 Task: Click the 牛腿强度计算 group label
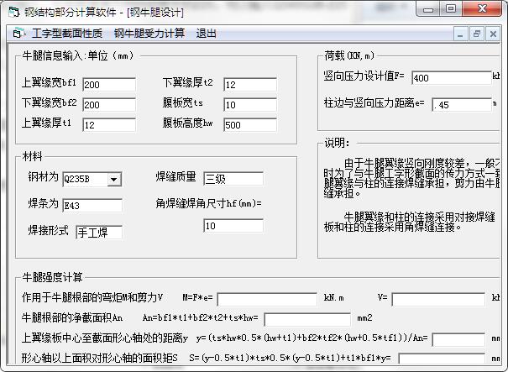pos(52,277)
